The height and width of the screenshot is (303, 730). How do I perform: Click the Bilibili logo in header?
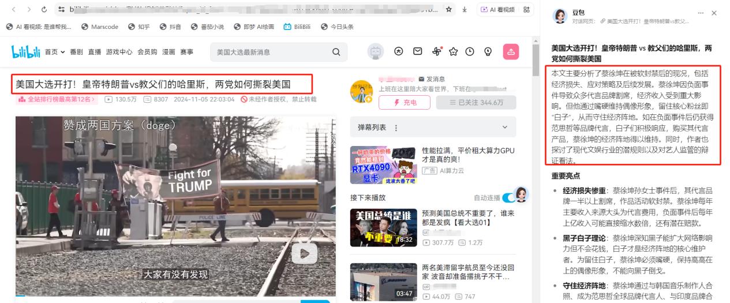tap(26, 52)
